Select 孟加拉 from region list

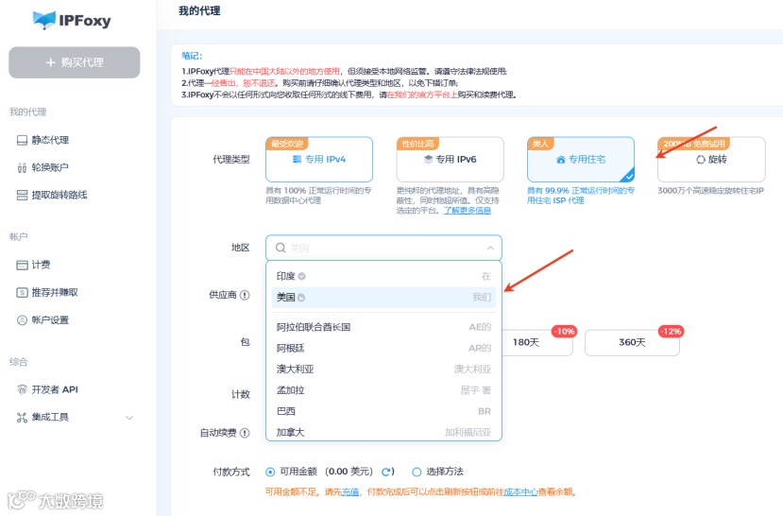click(383, 390)
